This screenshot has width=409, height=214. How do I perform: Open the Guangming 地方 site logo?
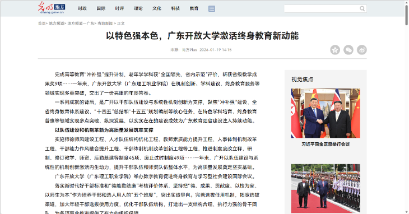(51, 8)
